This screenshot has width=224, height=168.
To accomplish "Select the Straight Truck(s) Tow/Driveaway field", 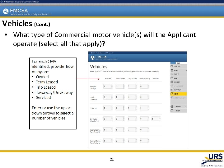I will click(x=145, y=86).
